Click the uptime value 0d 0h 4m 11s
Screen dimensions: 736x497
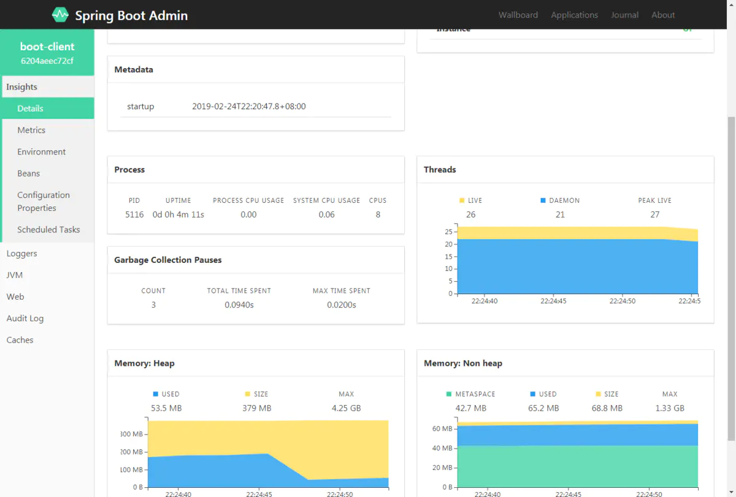pos(178,214)
